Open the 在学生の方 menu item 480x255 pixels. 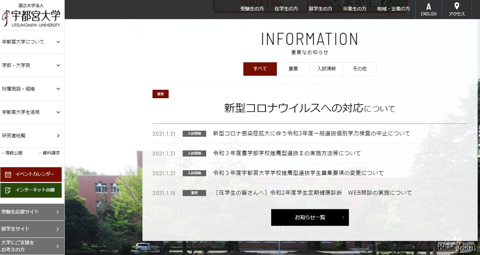[x=286, y=9]
